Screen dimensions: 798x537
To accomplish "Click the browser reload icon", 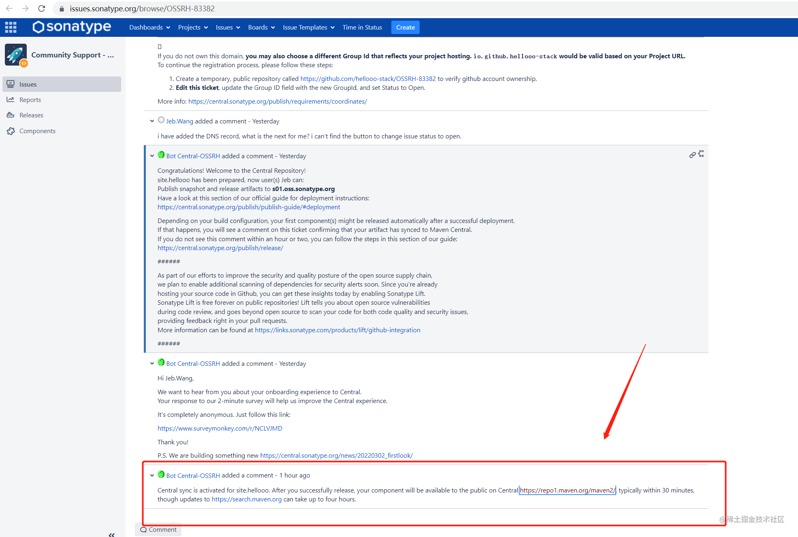I will [x=41, y=8].
